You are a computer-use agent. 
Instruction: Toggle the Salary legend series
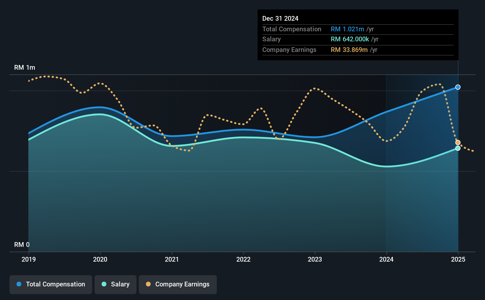click(115, 284)
